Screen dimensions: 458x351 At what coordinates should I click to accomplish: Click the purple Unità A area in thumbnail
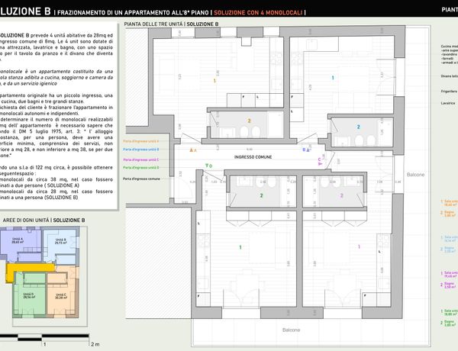(x=18, y=243)
